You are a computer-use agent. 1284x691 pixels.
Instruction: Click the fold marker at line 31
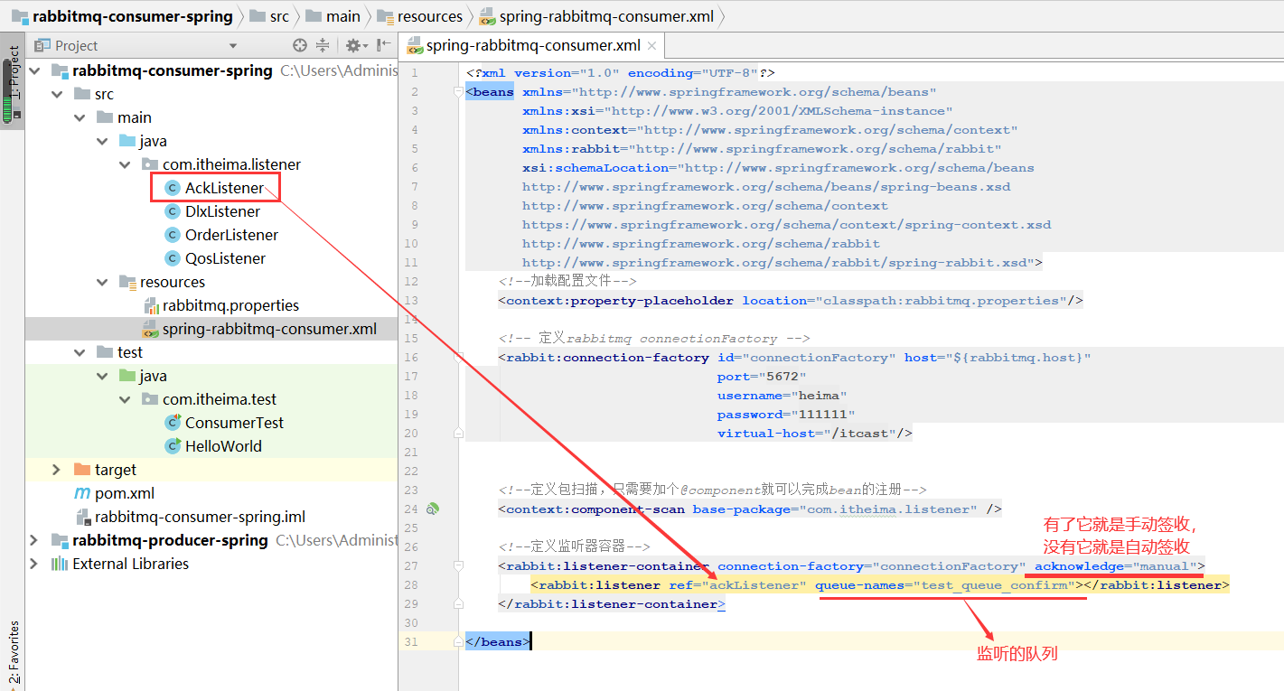(x=458, y=642)
